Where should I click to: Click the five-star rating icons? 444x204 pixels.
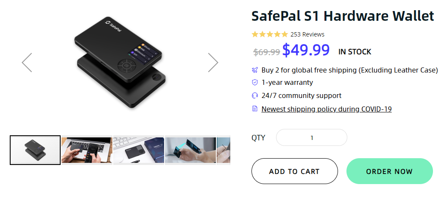pos(270,34)
